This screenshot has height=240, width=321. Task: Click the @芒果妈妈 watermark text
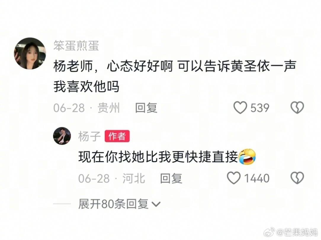pos(297,232)
